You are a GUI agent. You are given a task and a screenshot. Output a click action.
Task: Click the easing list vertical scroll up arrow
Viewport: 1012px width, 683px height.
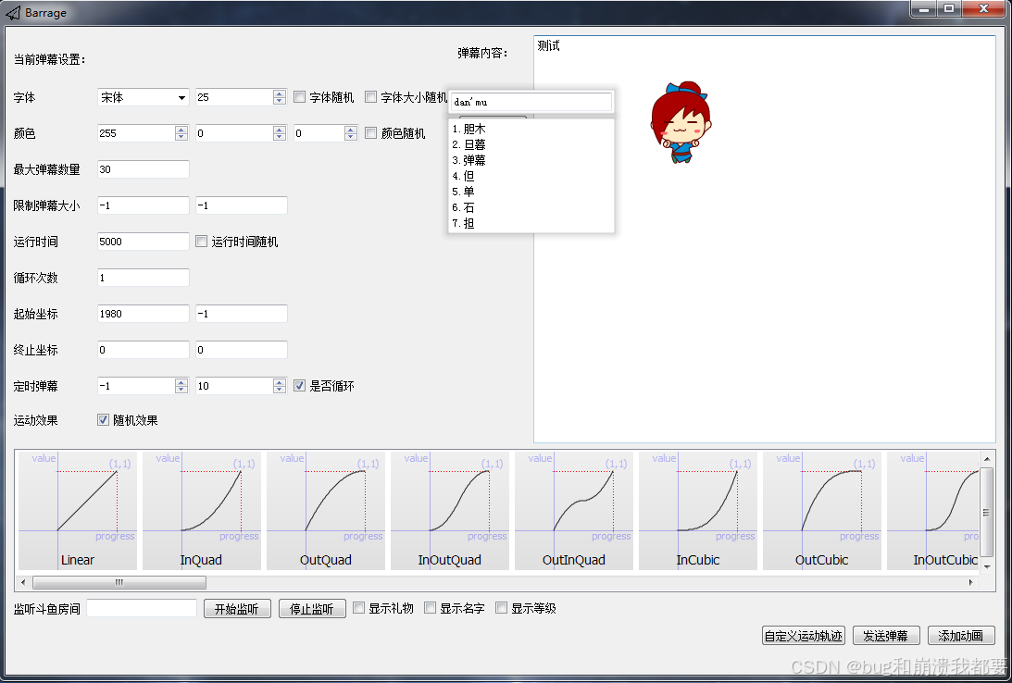click(x=987, y=458)
